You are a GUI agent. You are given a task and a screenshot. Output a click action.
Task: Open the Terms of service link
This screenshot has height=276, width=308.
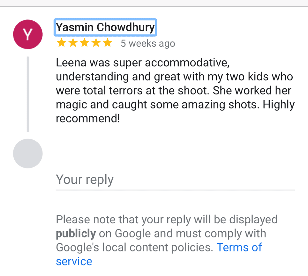239,248
